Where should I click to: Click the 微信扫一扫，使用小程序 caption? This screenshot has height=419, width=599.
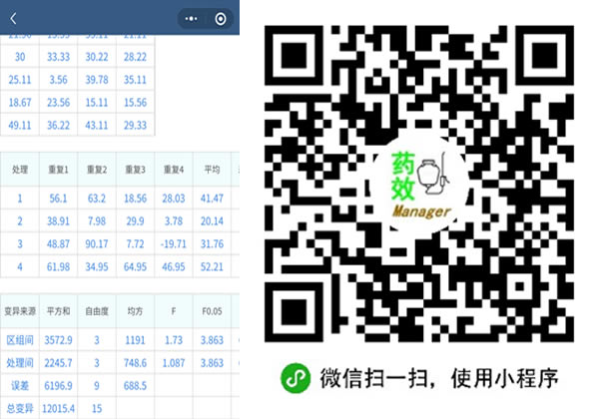click(439, 378)
